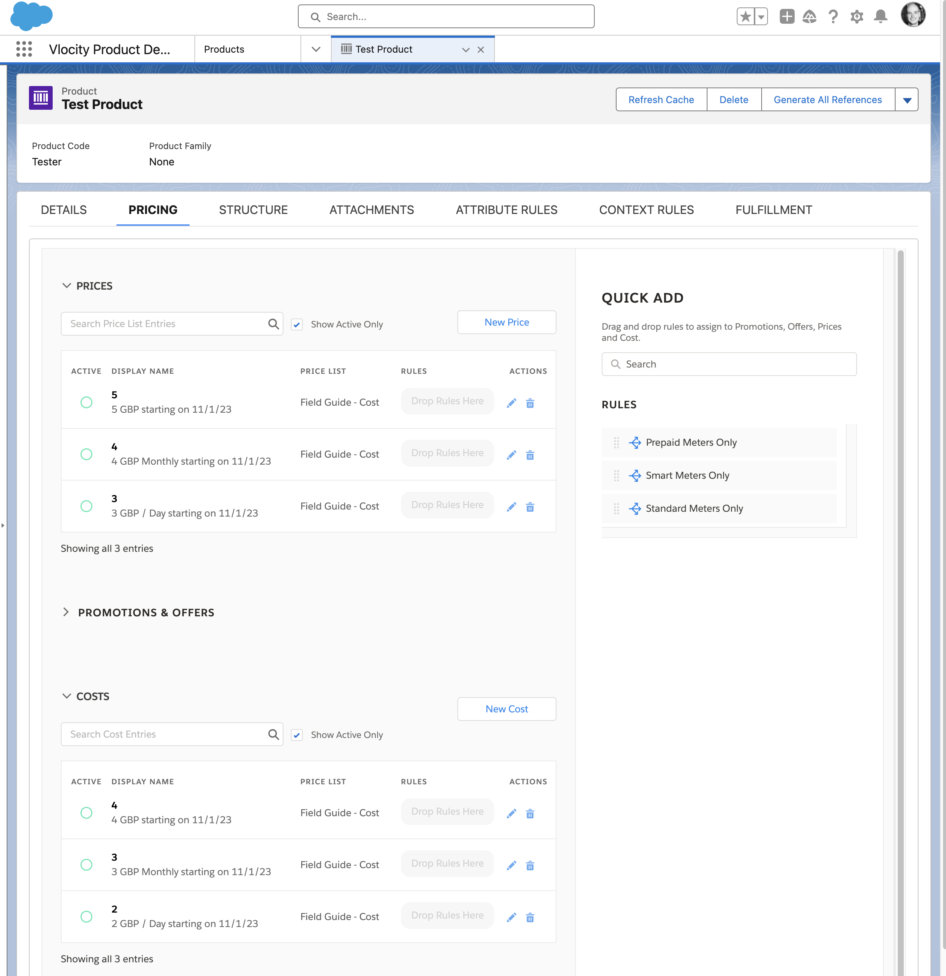
Task: Open more actions dropdown beside Generate All References
Action: click(x=907, y=100)
